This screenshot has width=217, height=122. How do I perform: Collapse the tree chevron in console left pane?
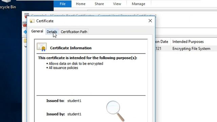(x=26, y=47)
